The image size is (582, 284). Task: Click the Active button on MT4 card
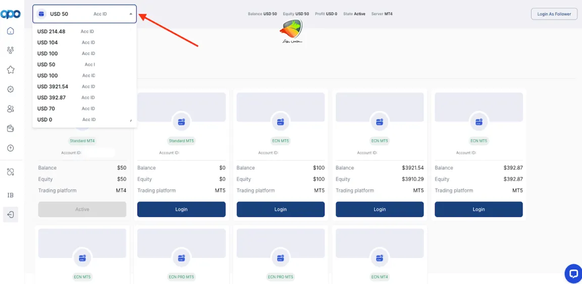82,209
